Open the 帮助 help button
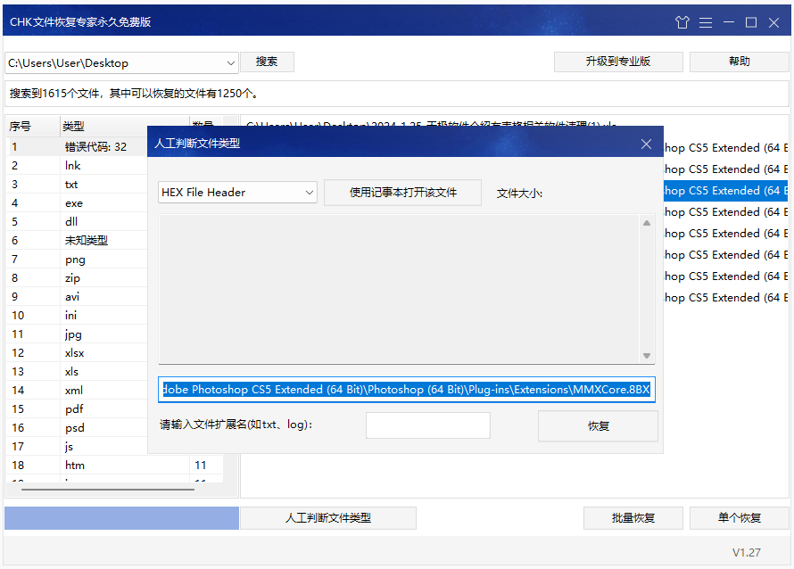Screen dimensions: 794x569 point(739,62)
